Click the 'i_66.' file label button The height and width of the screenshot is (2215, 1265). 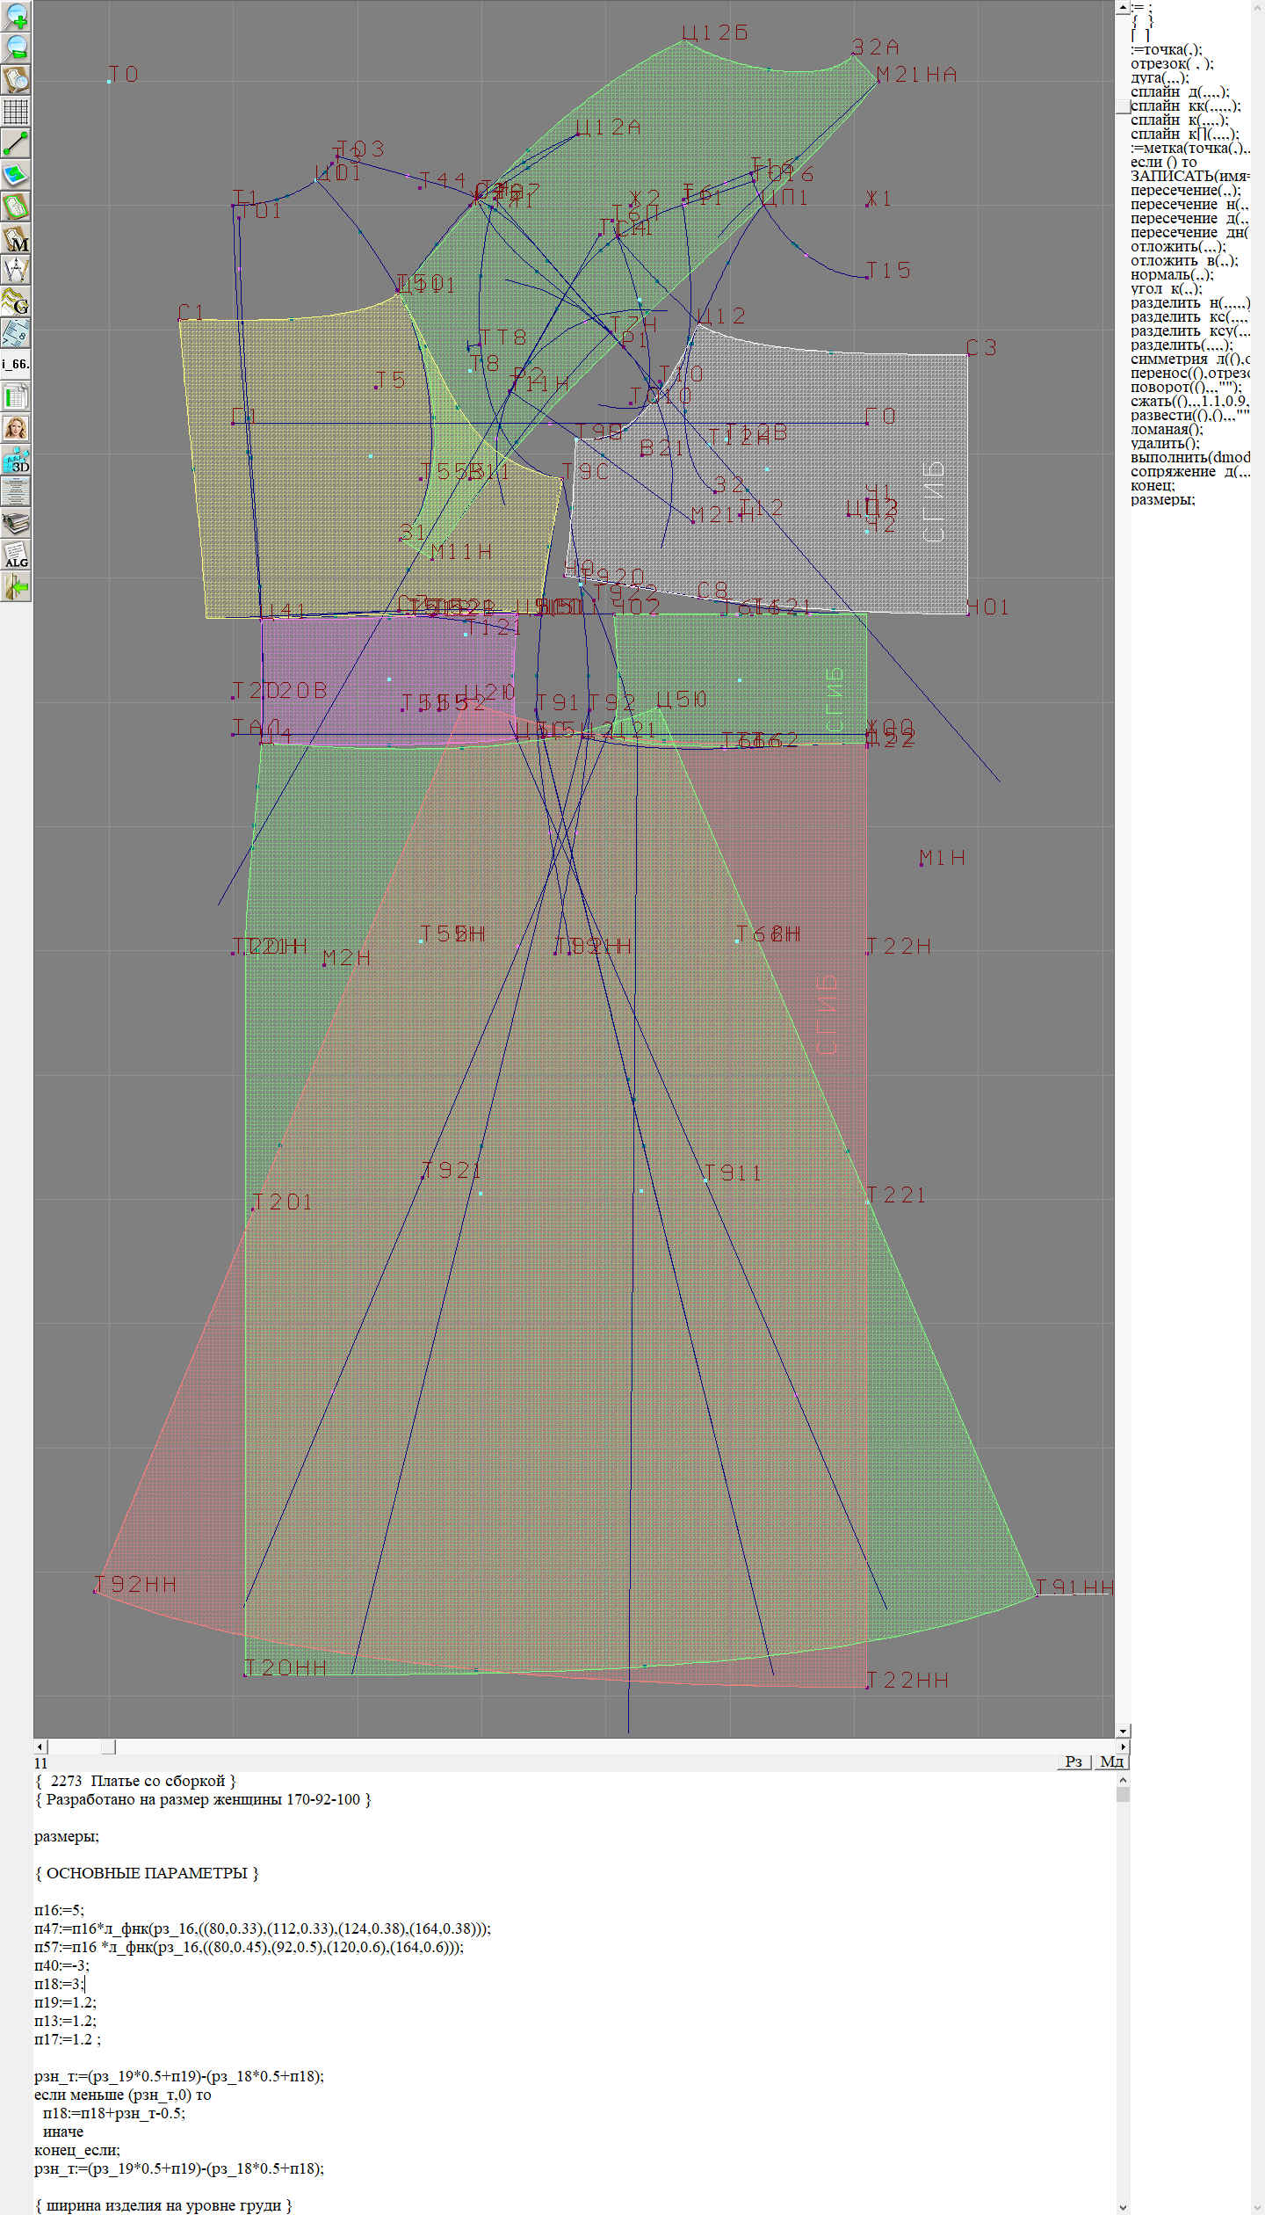point(16,363)
